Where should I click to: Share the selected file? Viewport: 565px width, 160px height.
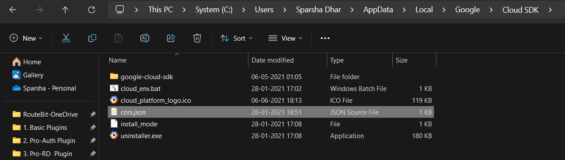[x=171, y=38]
